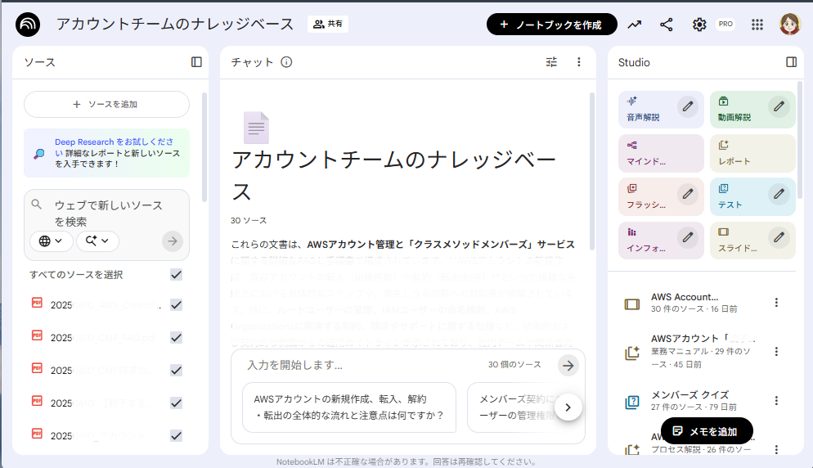
Task: Edit the テスト settings pencil
Action: (x=779, y=194)
